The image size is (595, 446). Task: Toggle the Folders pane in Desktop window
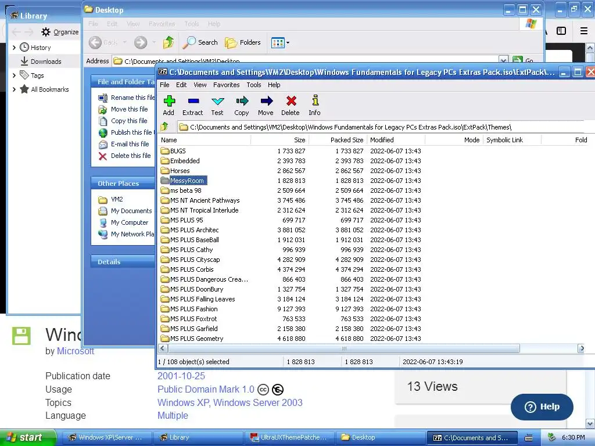[242, 42]
